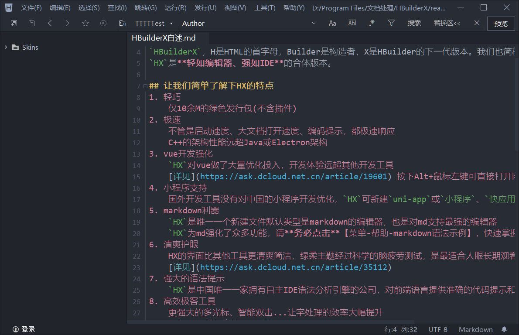
Task: Click the folder search icon
Action: [x=123, y=23]
